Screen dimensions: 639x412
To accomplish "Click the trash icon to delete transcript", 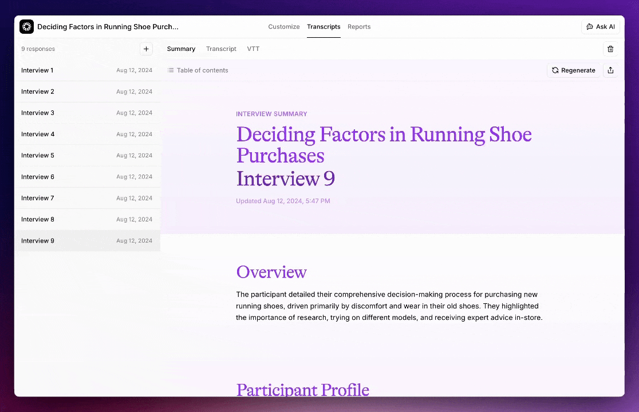I will click(x=610, y=49).
